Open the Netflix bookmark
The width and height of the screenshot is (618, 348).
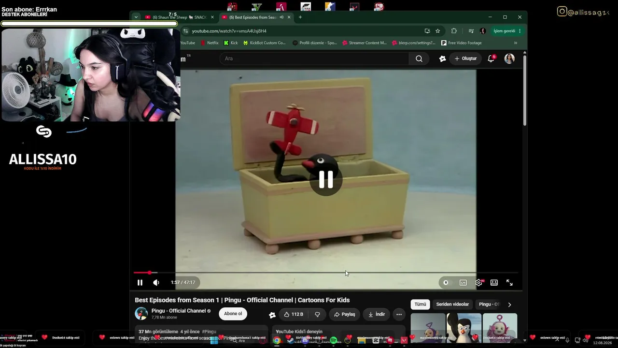point(210,43)
